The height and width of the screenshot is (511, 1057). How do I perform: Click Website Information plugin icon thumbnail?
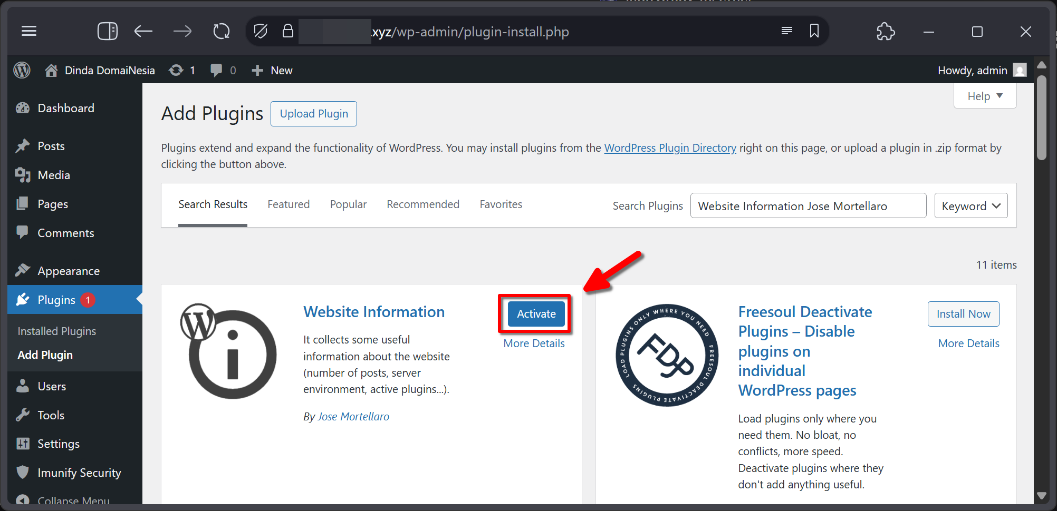pos(229,351)
